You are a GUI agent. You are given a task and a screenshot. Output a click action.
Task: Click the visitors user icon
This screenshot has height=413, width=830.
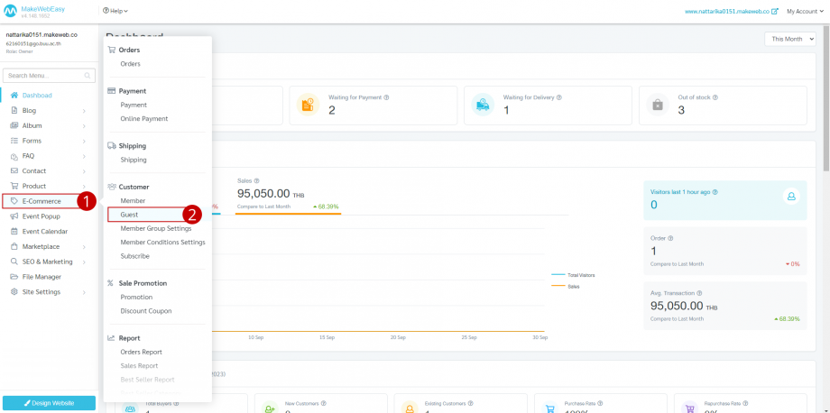click(x=790, y=196)
